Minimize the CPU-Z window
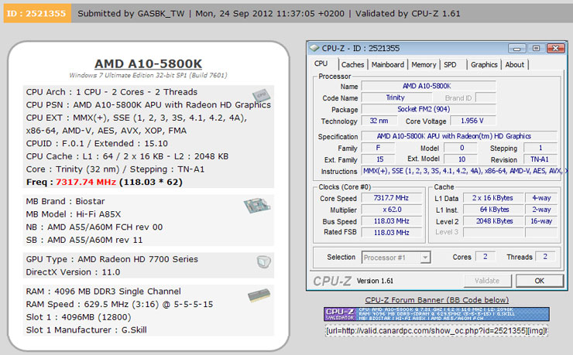The width and height of the screenshot is (573, 355). click(x=516, y=48)
